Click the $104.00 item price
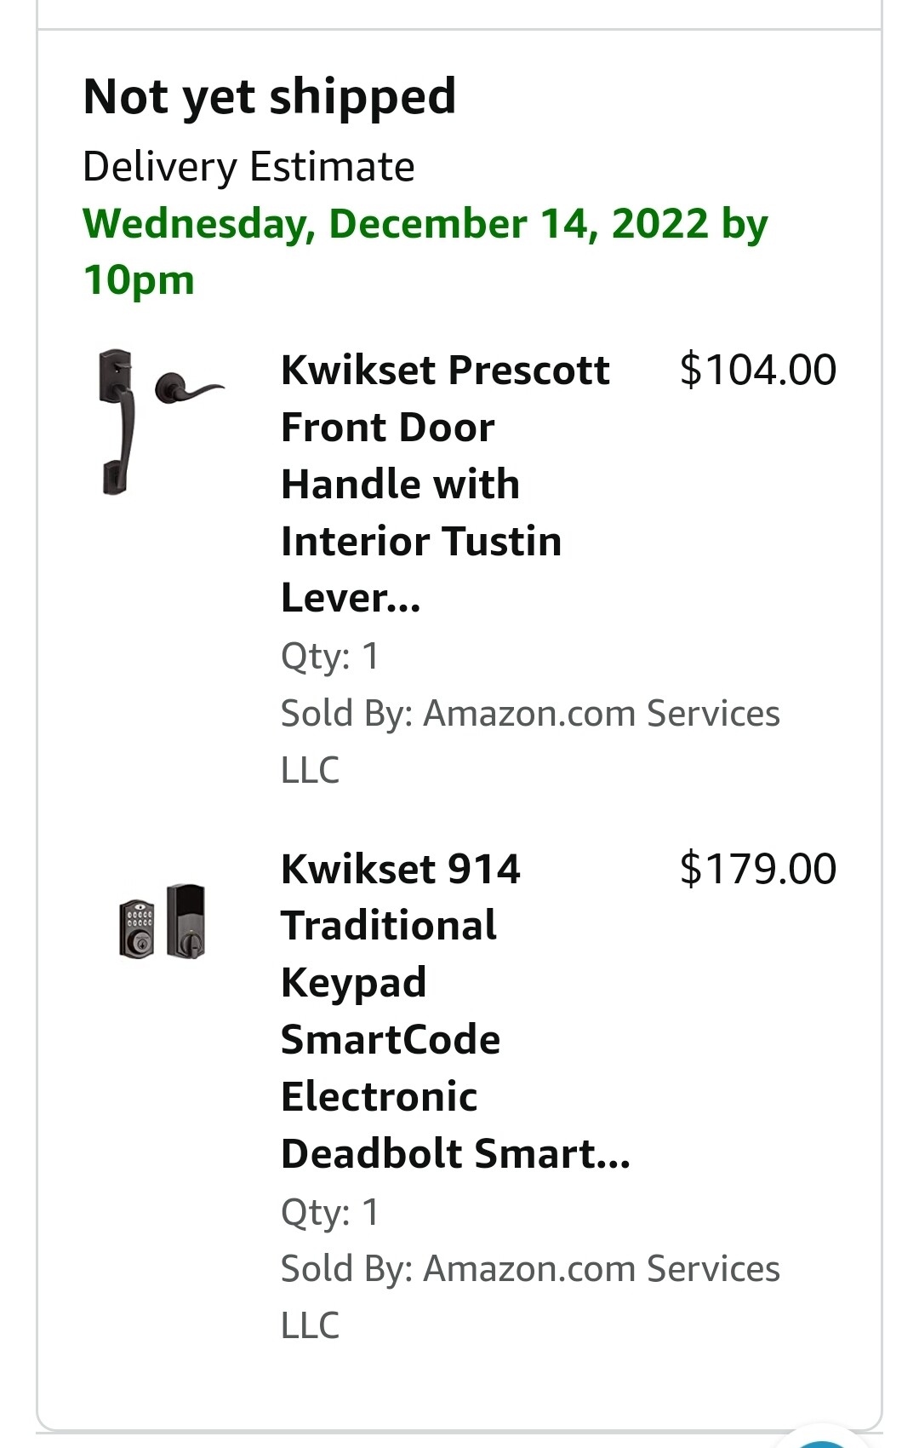The height and width of the screenshot is (1448, 919). [757, 371]
